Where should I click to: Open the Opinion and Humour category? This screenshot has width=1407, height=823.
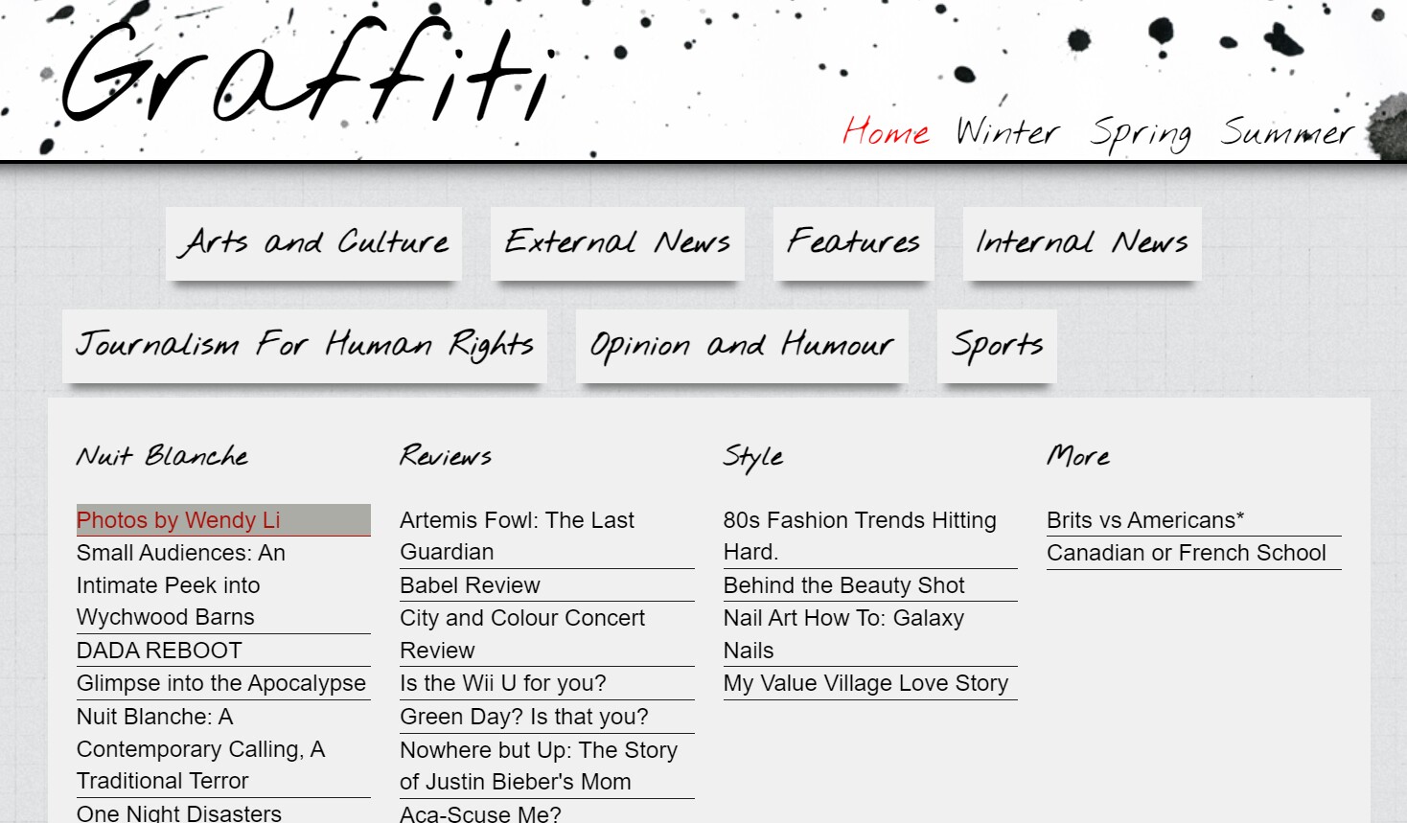click(x=741, y=346)
